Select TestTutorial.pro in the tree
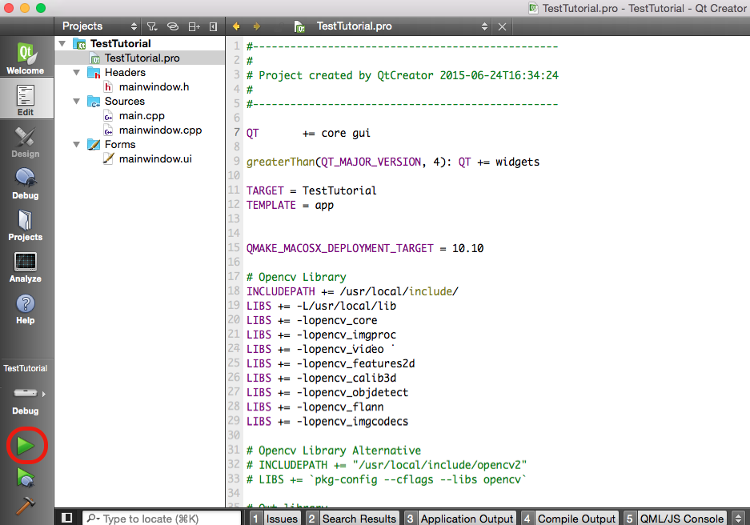This screenshot has width=750, height=525. click(x=139, y=58)
